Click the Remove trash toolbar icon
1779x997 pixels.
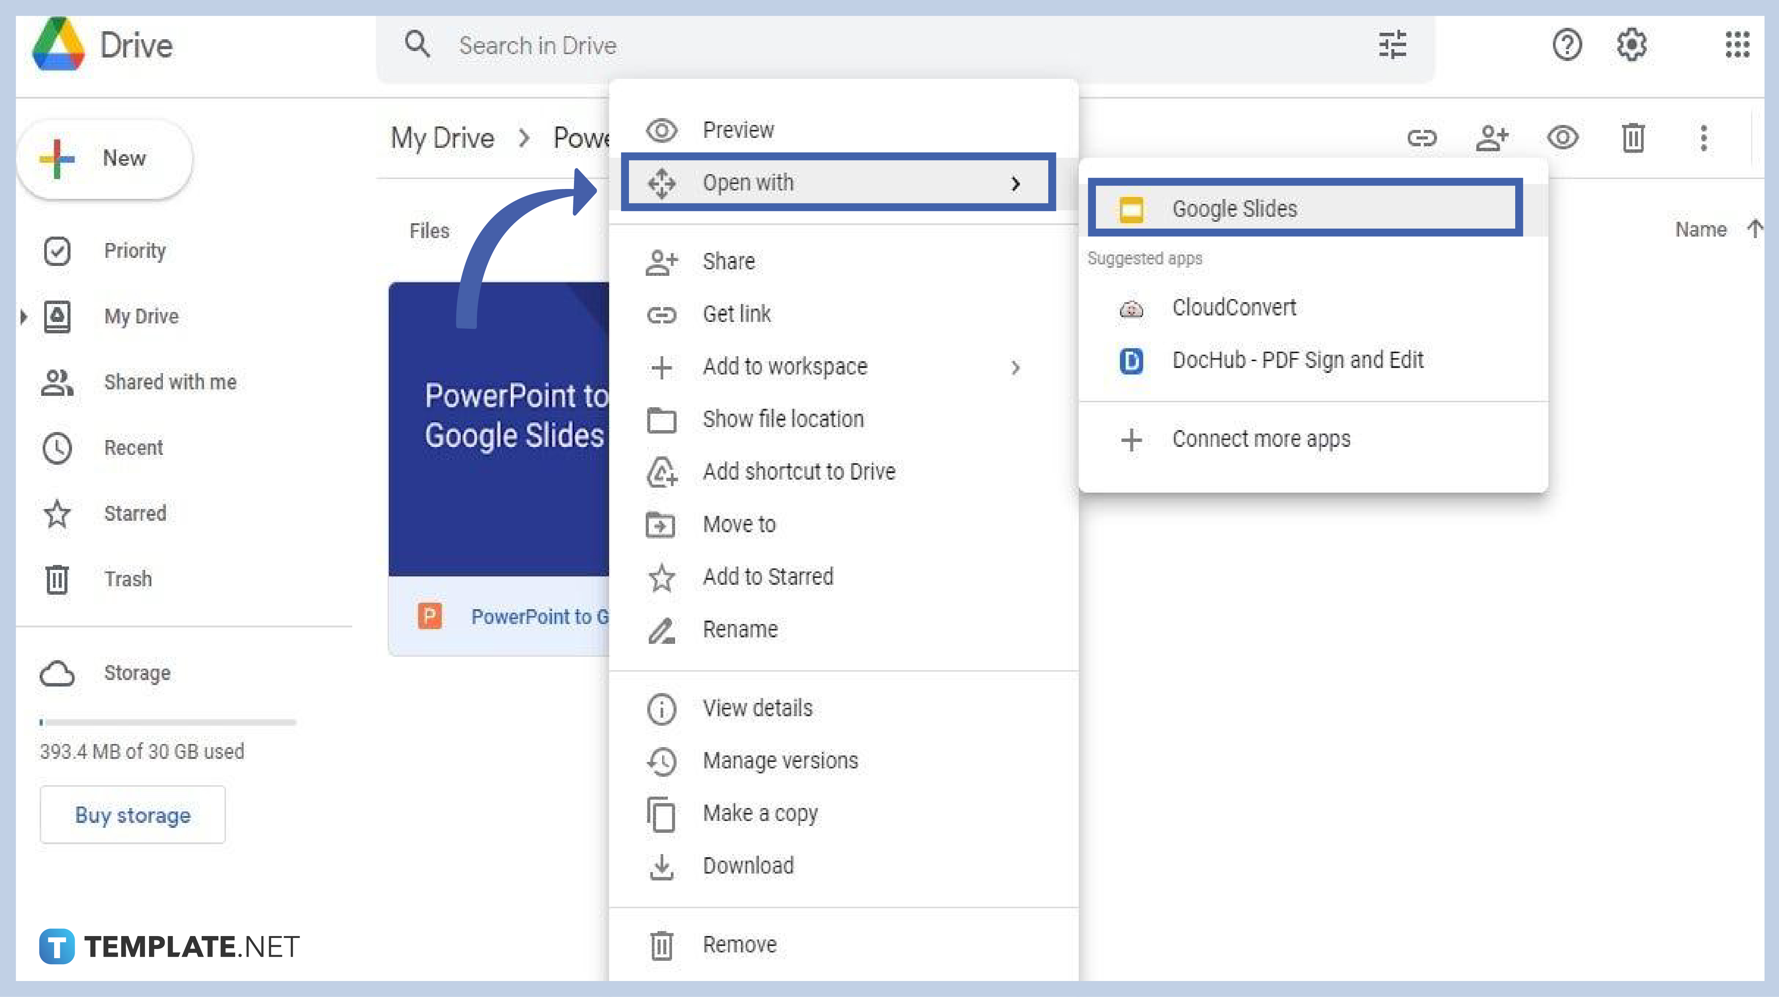tap(1633, 138)
